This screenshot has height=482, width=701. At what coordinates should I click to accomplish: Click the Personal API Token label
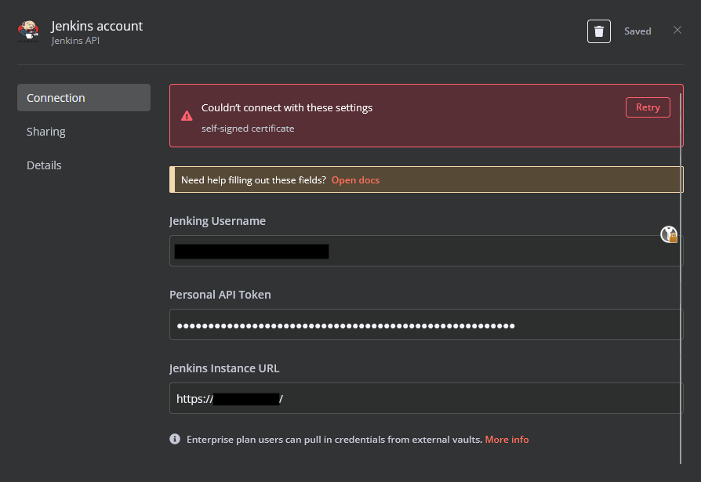(220, 295)
